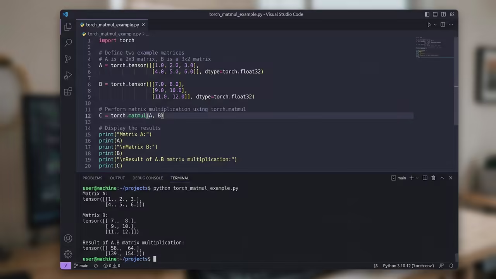
Task: Close the torch_matmul_example.py tab
Action: tap(143, 25)
